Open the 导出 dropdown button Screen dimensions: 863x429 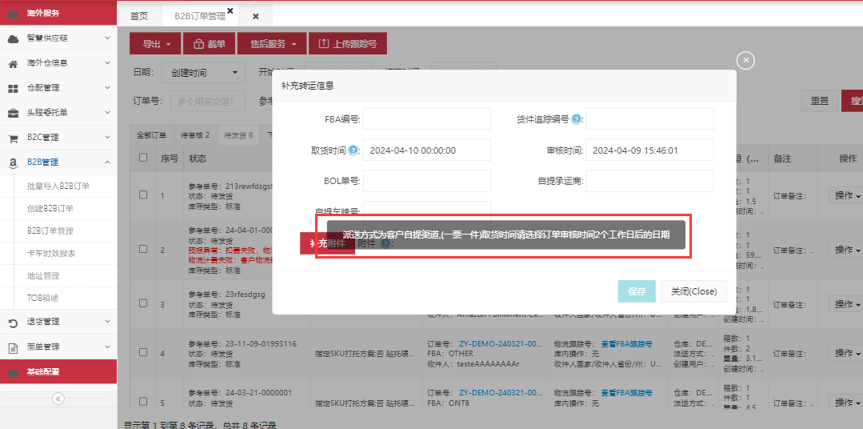pos(155,43)
